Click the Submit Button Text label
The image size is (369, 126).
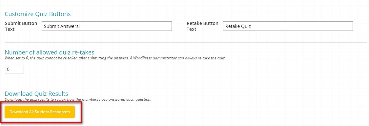21,26
